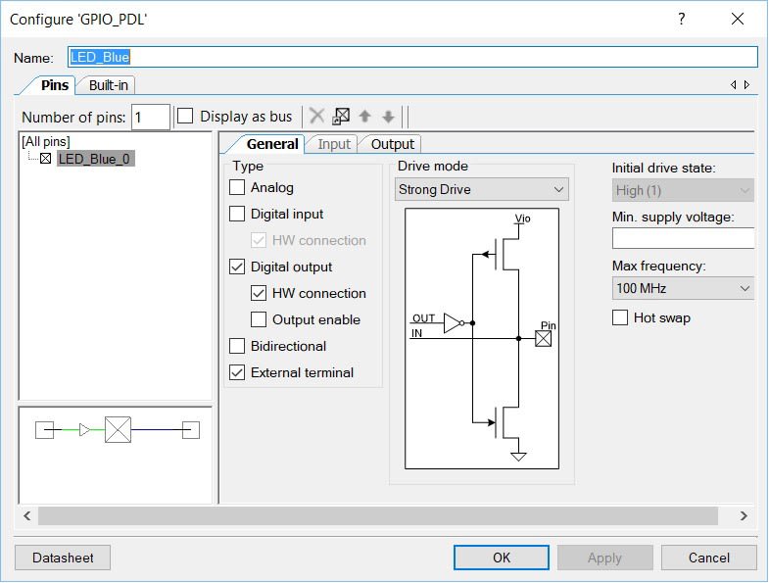
Task: Select [All pins] in the tree
Action: (46, 141)
